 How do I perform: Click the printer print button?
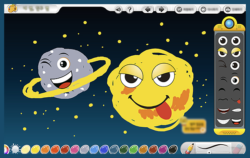[234, 10]
